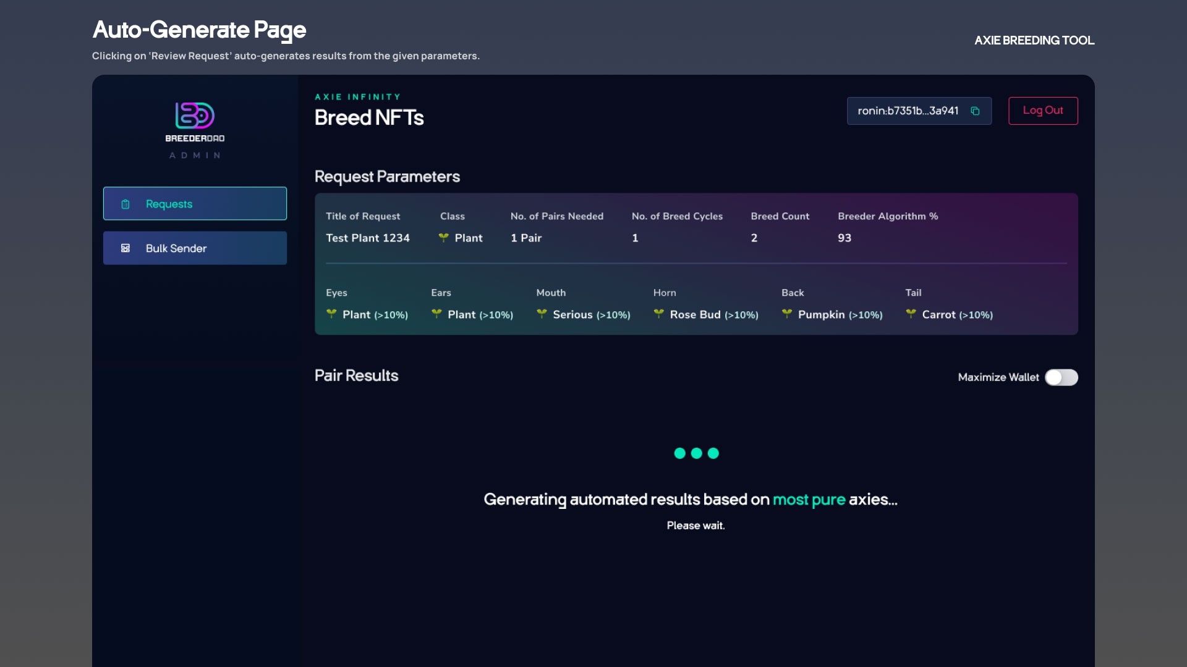Select the 'Test Plant 1234' request title

[x=368, y=238]
